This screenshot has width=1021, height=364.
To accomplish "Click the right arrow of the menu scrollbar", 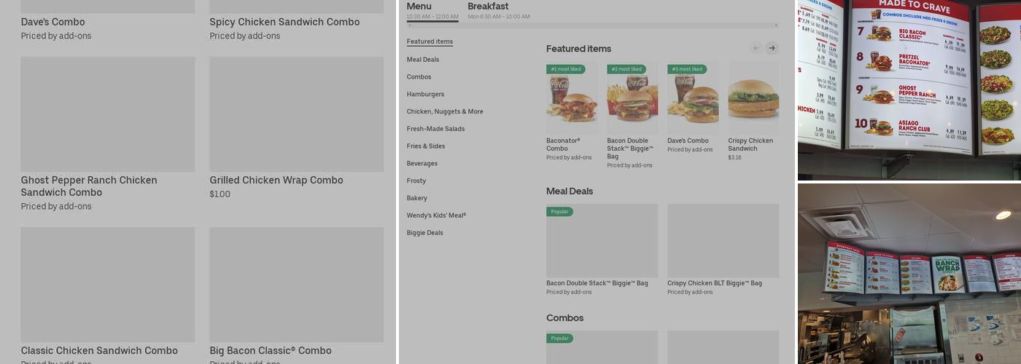I will point(776,25).
